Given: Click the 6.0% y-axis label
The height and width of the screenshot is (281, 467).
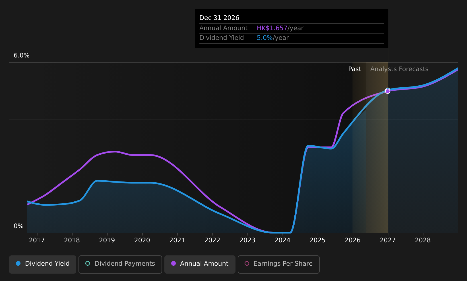Looking at the screenshot, I should click(22, 55).
